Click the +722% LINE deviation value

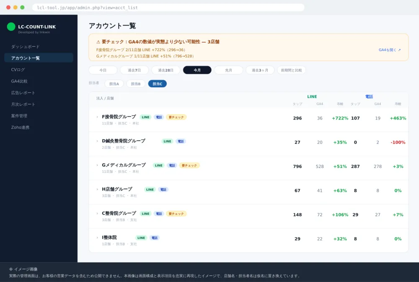tap(340, 118)
